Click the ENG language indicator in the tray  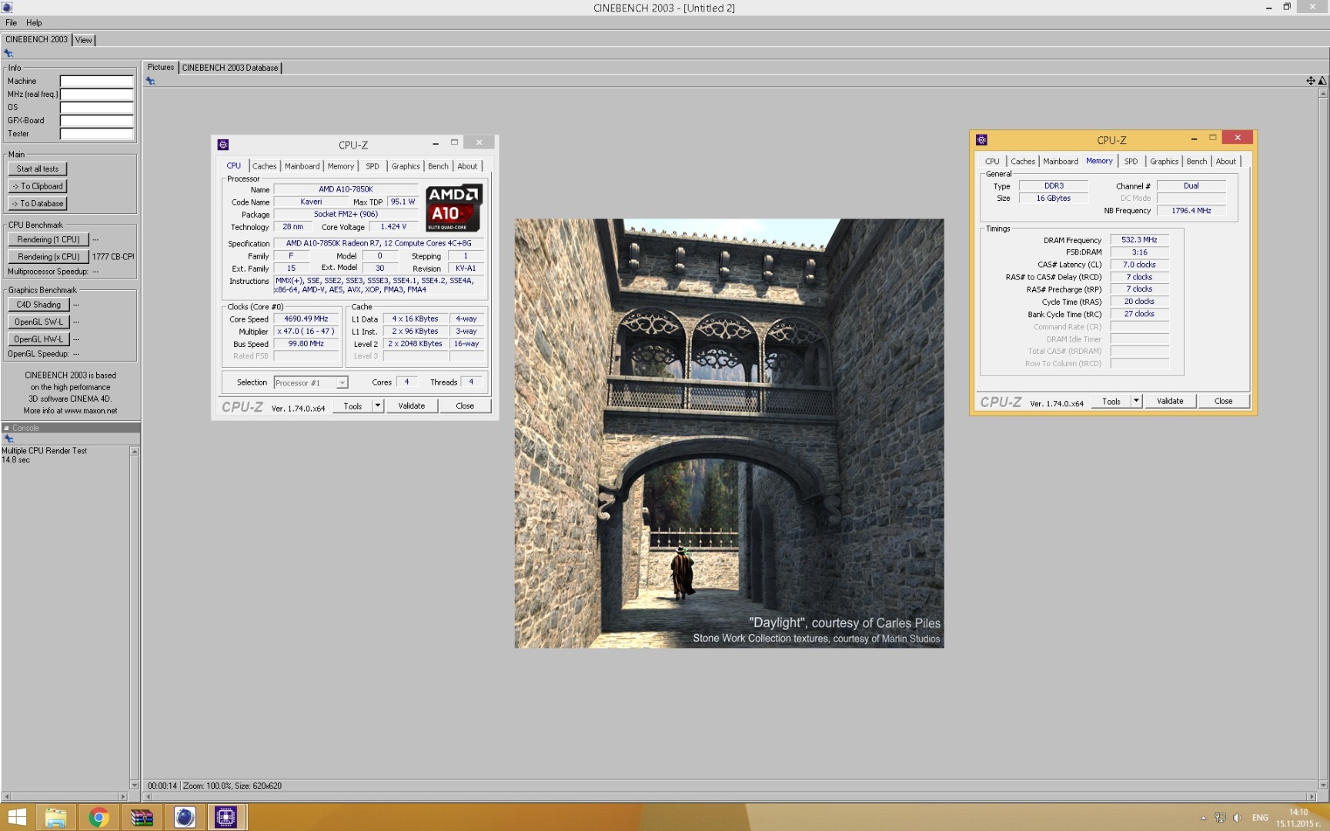1260,818
